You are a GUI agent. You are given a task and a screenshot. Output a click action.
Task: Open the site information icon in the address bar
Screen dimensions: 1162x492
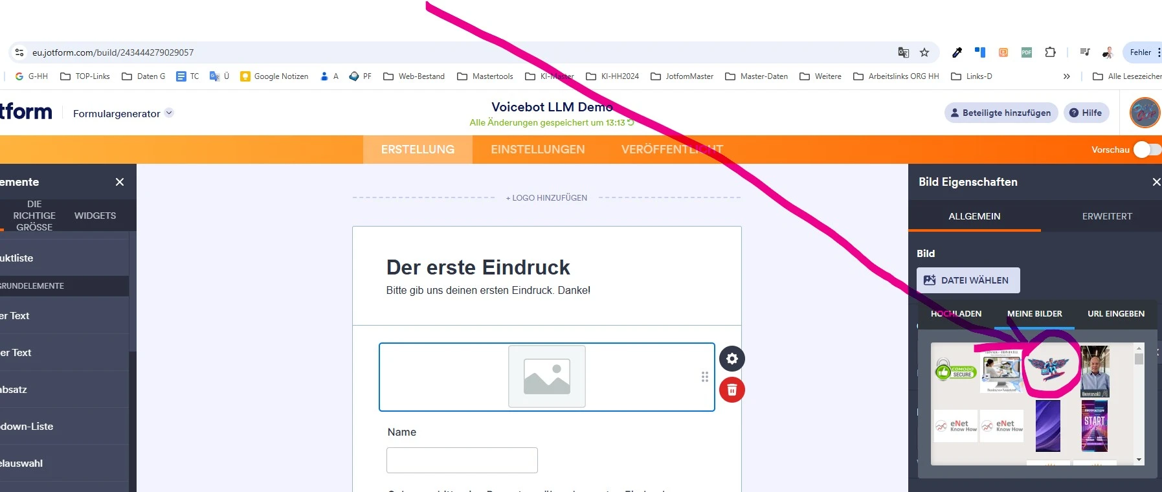click(x=19, y=52)
